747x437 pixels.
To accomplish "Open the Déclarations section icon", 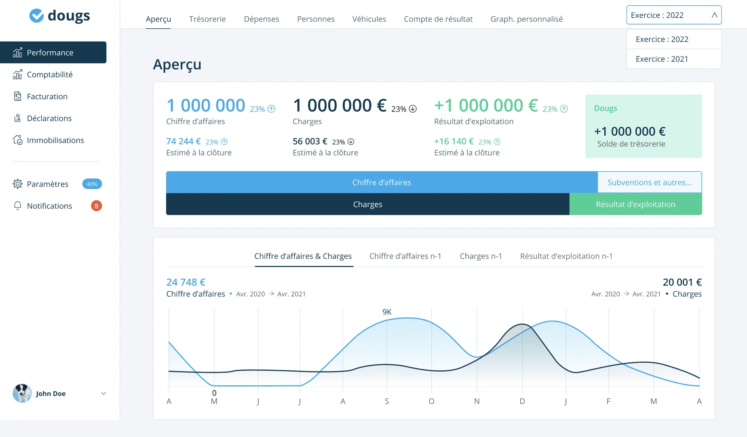I will coord(17,118).
